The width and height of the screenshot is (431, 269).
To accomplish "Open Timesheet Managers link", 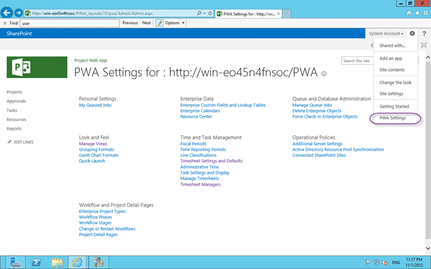I will (200, 185).
